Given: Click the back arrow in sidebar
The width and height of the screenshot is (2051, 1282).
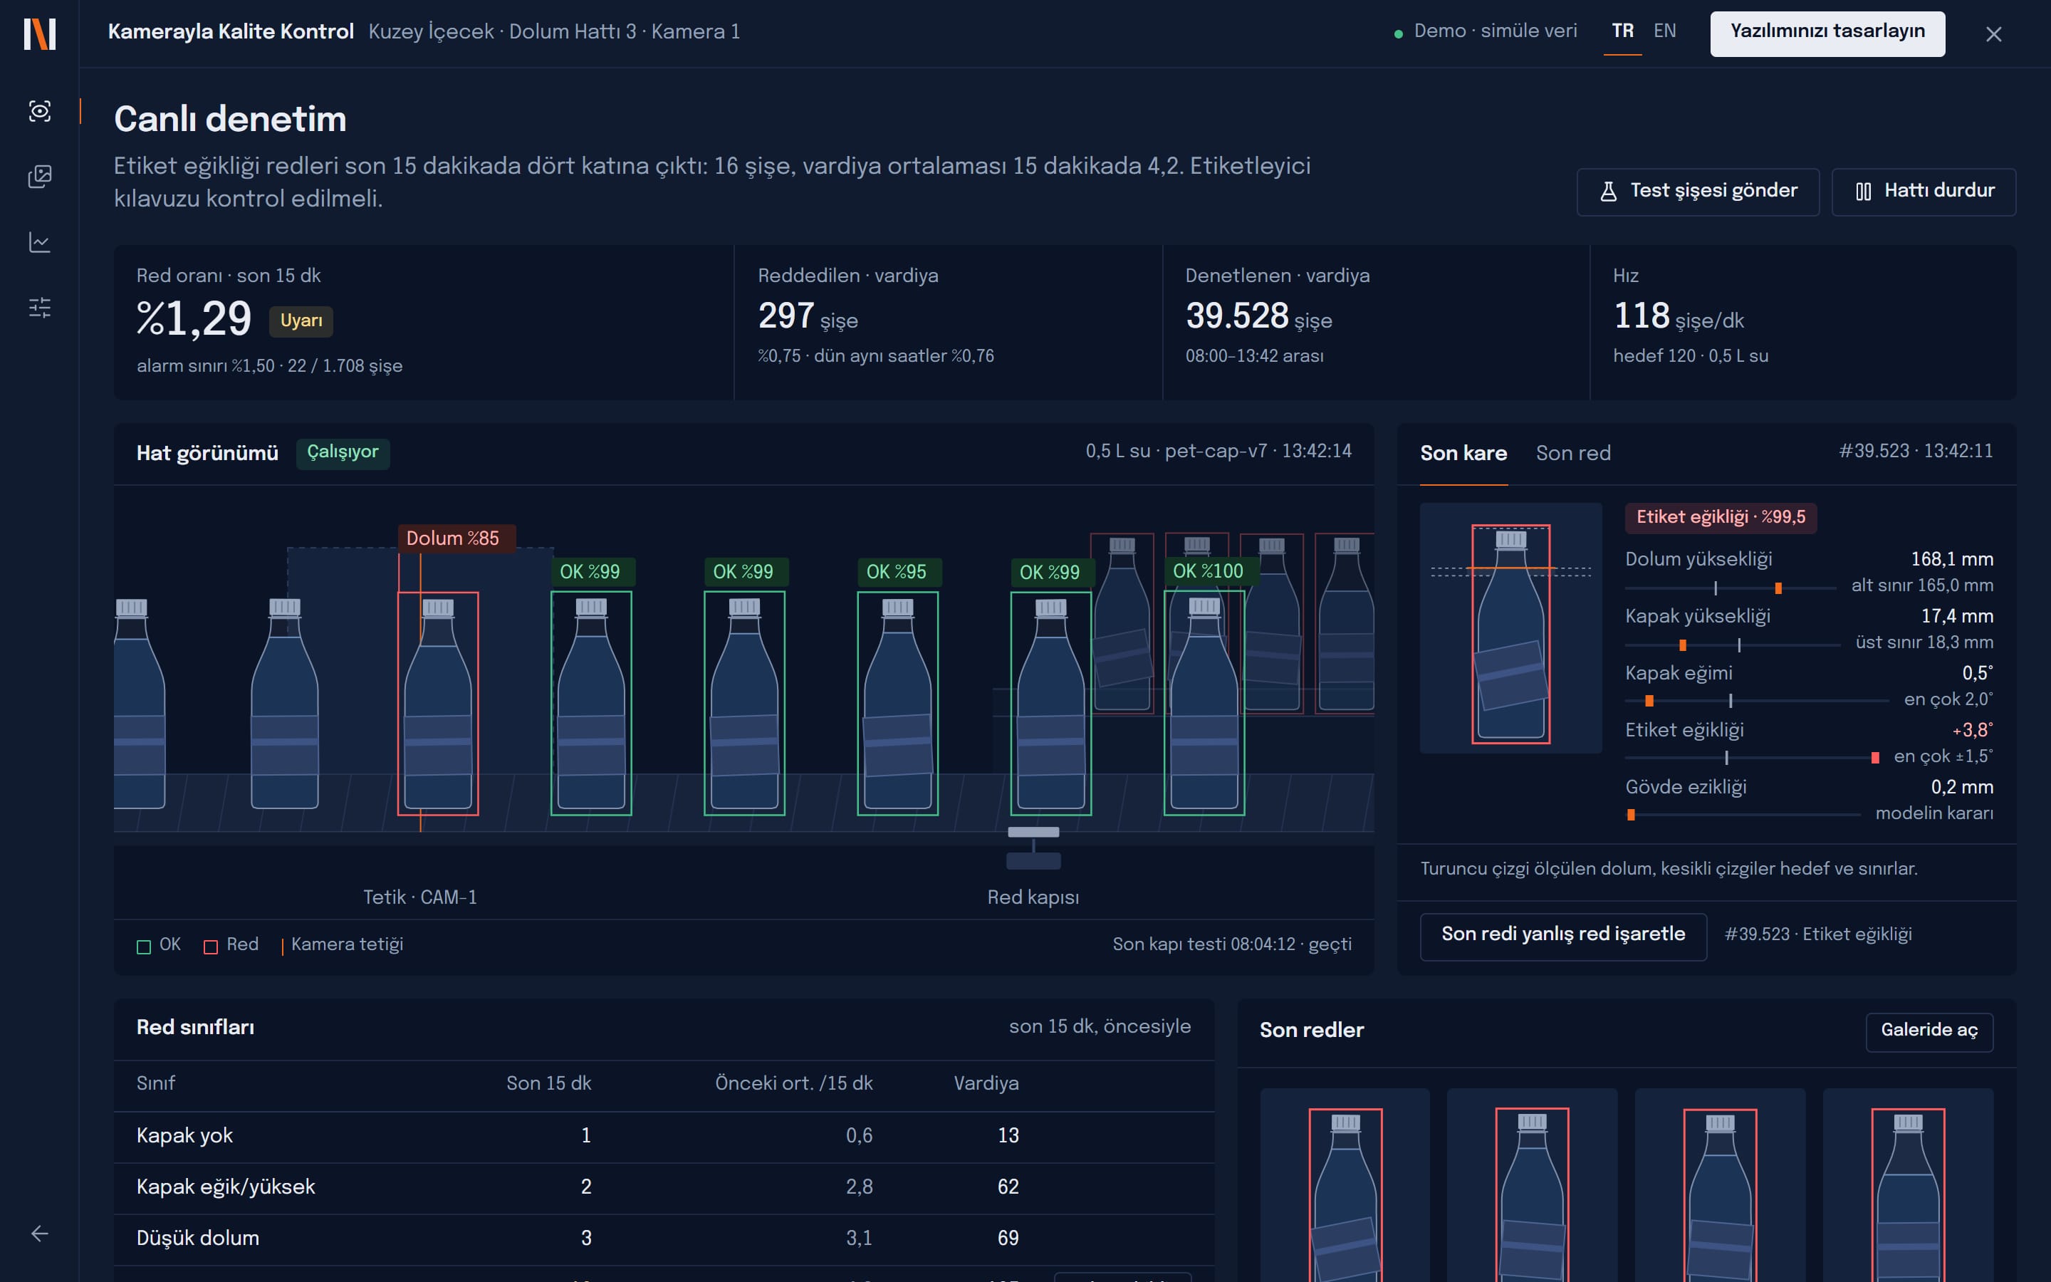Looking at the screenshot, I should tap(40, 1234).
